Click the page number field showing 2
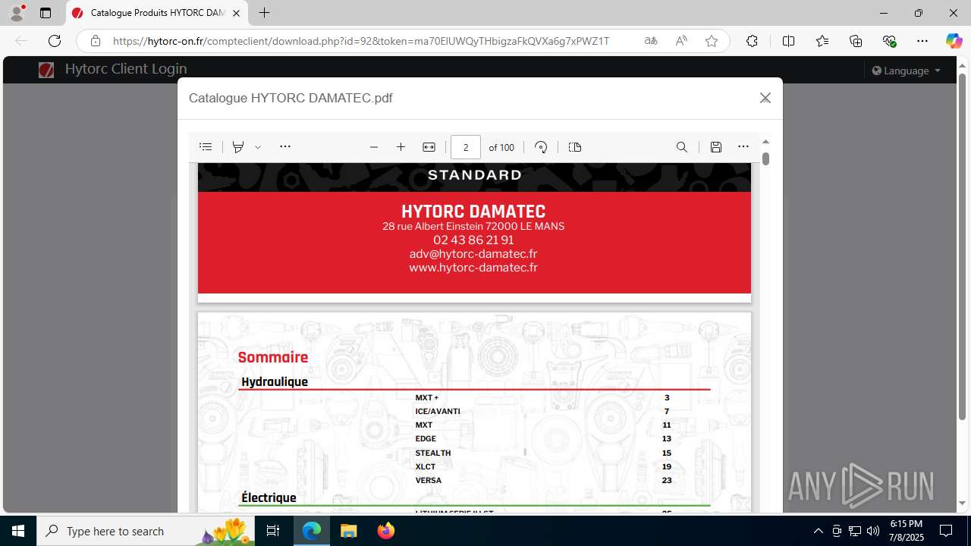 tap(466, 147)
